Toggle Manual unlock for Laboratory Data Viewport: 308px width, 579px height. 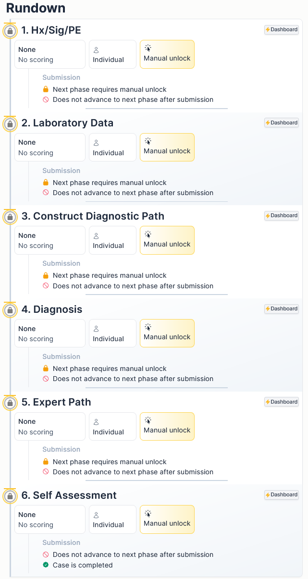167,147
